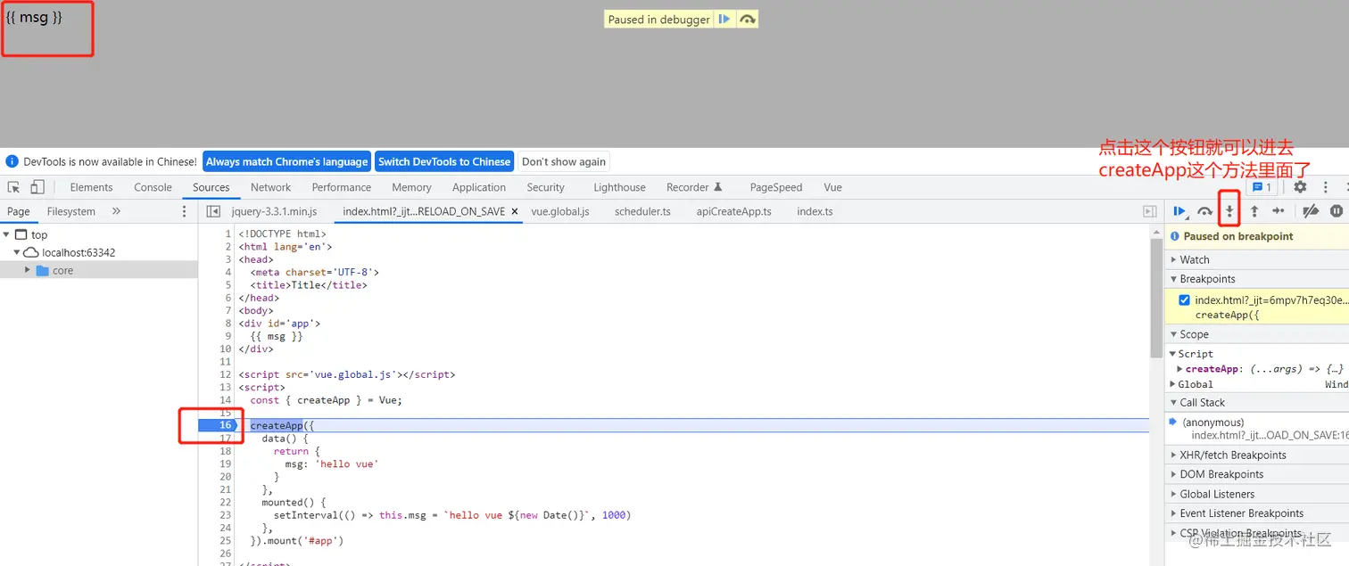Expand the createApp scope variable
1349x566 pixels.
click(1180, 369)
